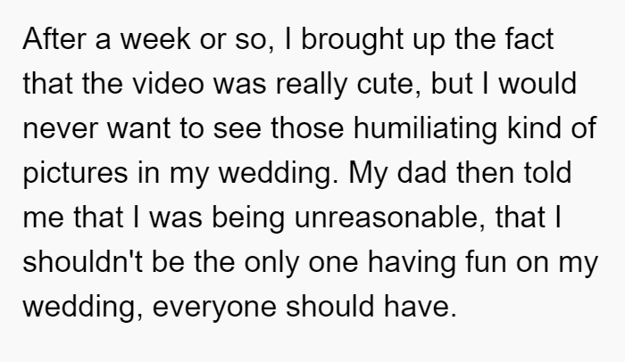
Task: Click the word "cute" before the comma
Action: point(386,85)
